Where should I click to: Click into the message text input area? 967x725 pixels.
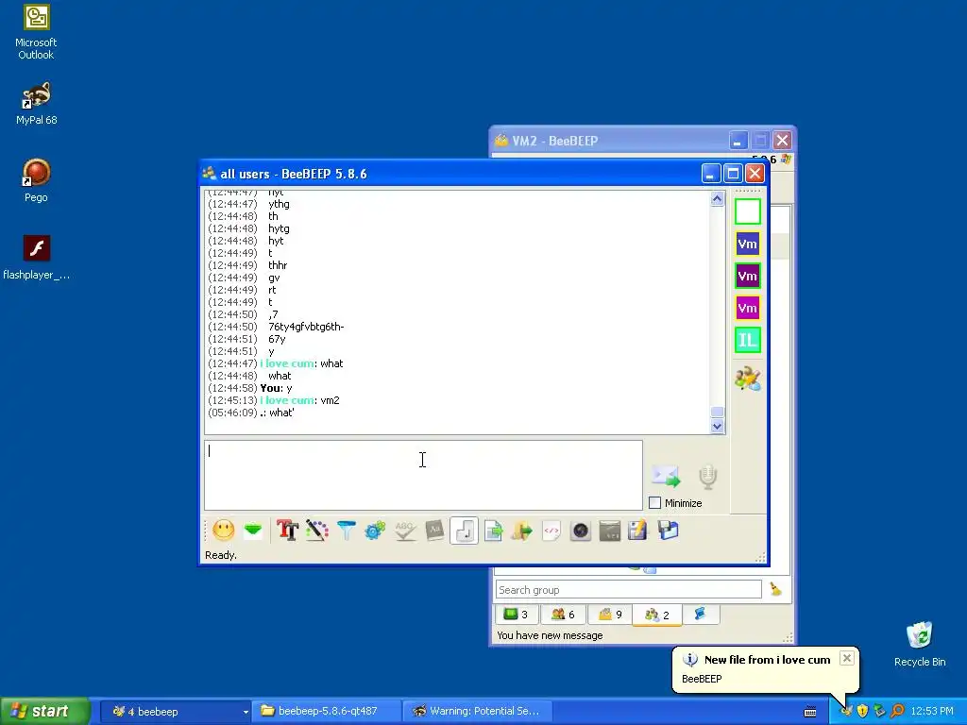coord(423,476)
